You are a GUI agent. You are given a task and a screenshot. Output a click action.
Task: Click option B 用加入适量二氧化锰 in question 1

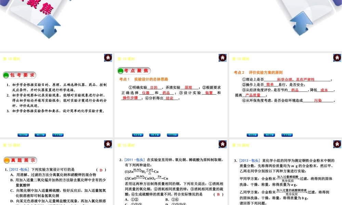pyautogui.click(x=58, y=182)
